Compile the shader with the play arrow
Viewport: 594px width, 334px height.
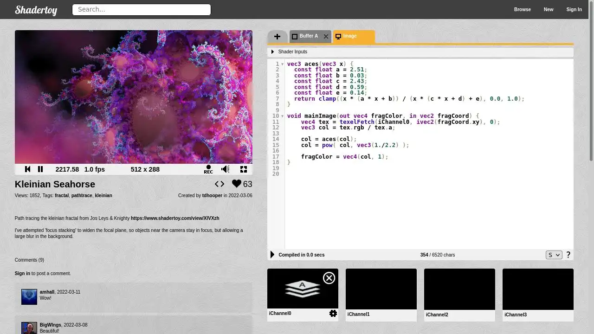(x=272, y=255)
